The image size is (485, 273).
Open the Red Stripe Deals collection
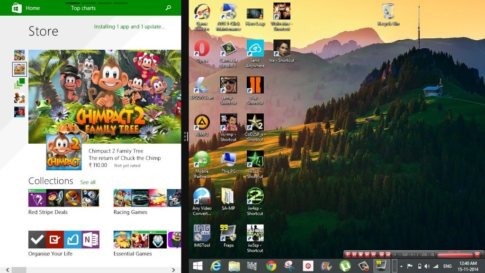64,202
